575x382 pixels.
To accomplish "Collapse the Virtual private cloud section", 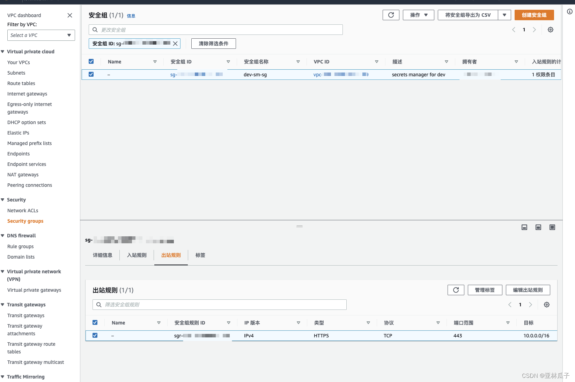I will 3,52.
